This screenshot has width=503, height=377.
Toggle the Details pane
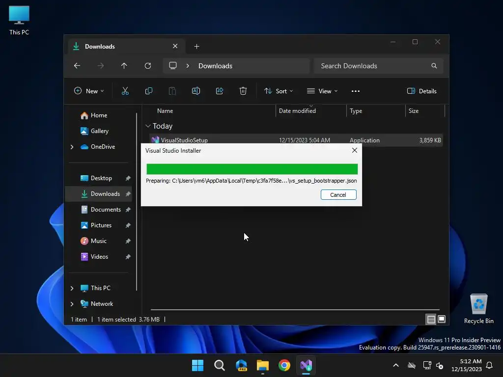click(x=421, y=91)
